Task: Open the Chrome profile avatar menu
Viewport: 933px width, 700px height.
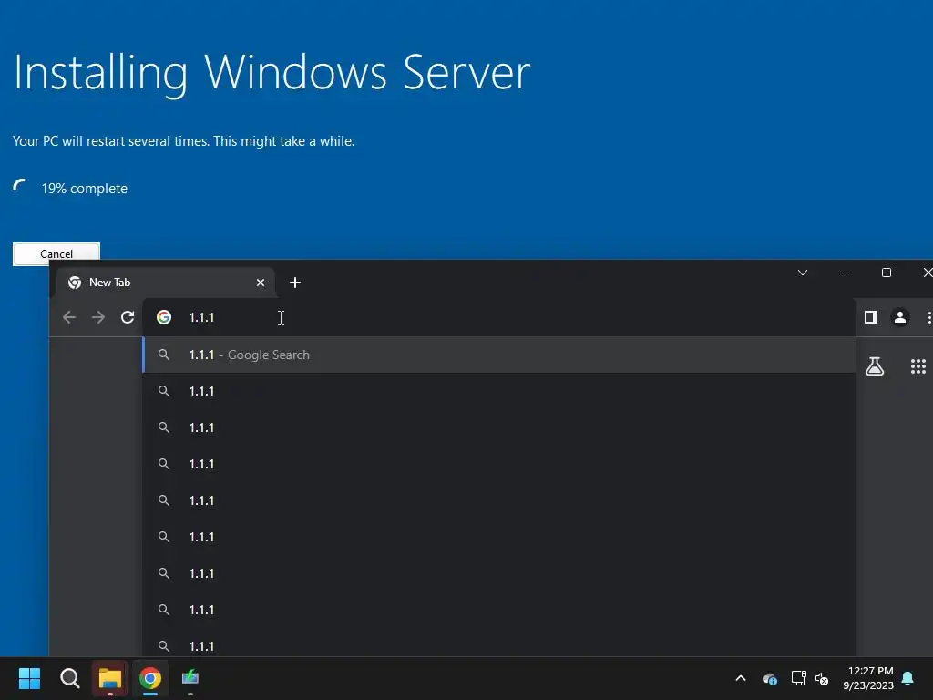Action: pos(900,317)
